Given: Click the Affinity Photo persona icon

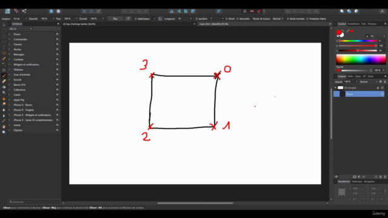Looking at the screenshot, I should click(x=7, y=11).
